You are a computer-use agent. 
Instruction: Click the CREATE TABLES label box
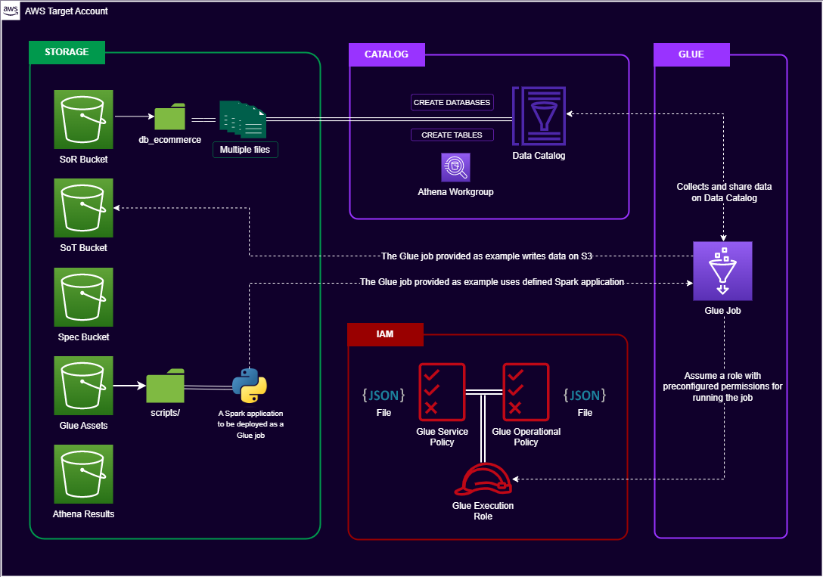pyautogui.click(x=452, y=135)
